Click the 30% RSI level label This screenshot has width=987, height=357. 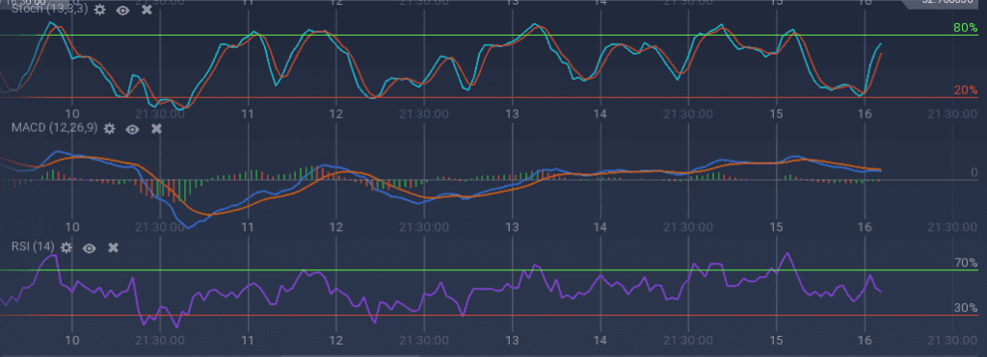click(966, 308)
